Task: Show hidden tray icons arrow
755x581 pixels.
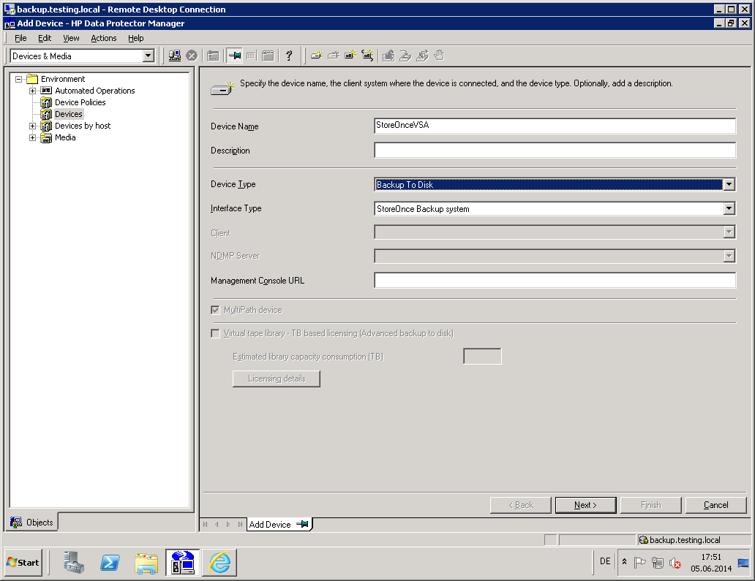Action: point(625,562)
